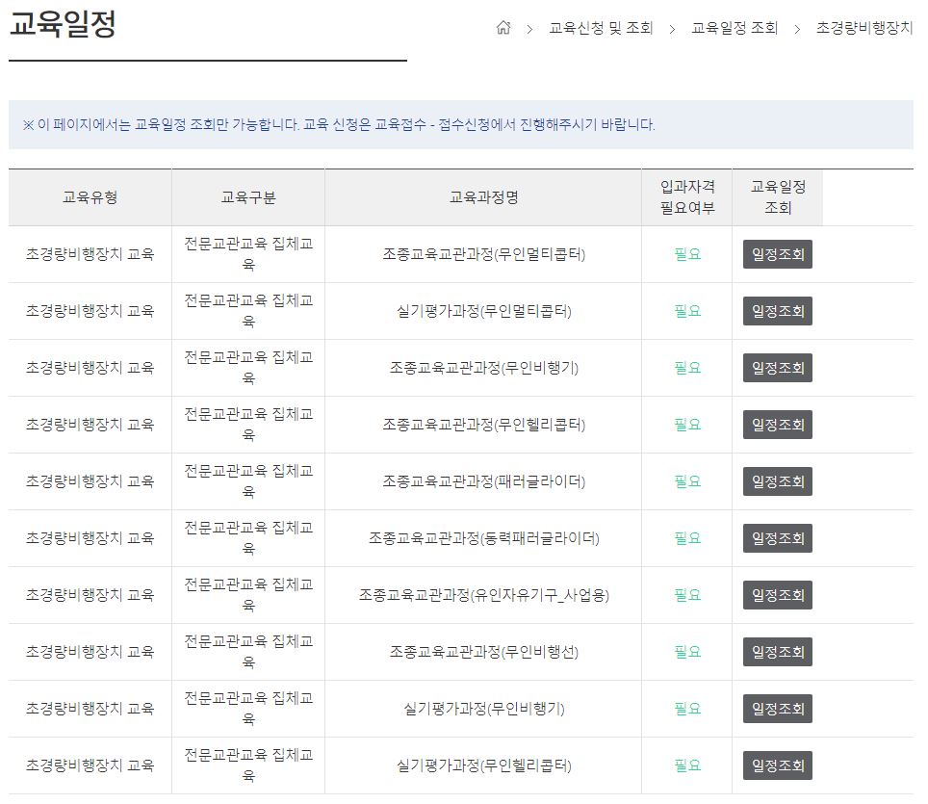Select course name 조종교육교관과정(무인멀티콥터)
The height and width of the screenshot is (804, 928).
483,254
